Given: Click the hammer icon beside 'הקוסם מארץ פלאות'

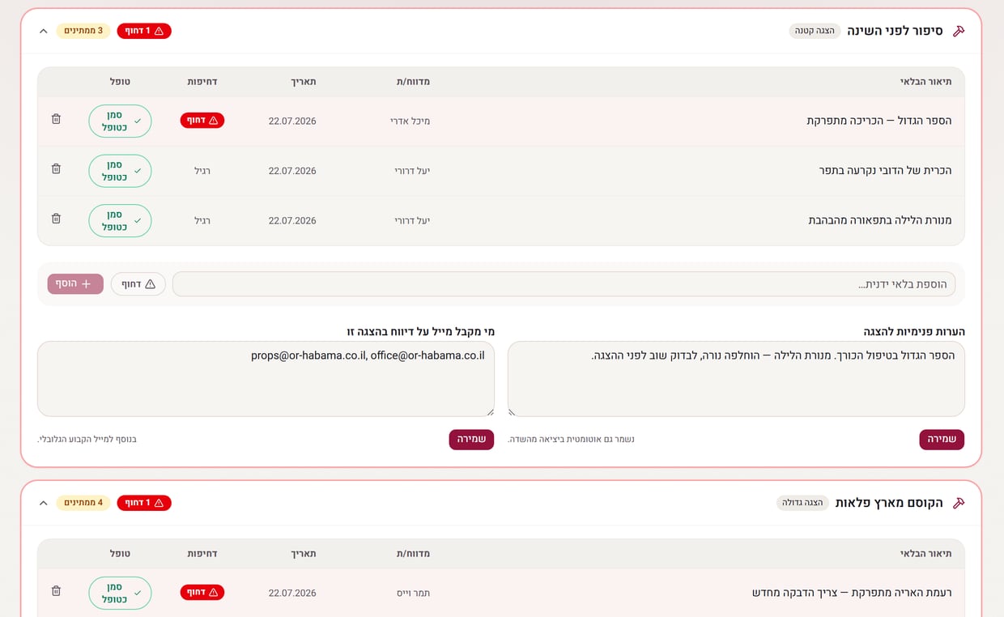Looking at the screenshot, I should 959,503.
